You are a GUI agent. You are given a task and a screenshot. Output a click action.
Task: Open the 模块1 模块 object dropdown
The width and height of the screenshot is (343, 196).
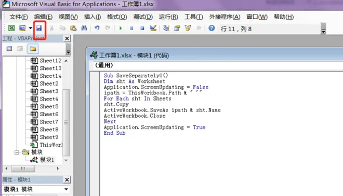66,189
